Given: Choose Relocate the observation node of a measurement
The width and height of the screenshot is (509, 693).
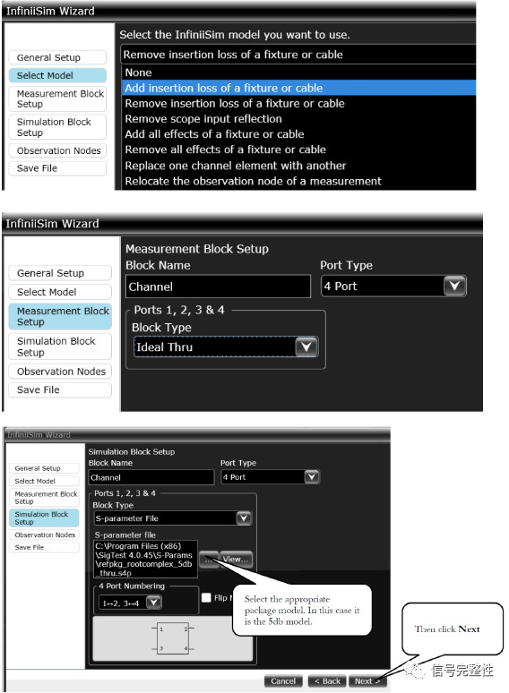Looking at the screenshot, I should click(x=299, y=181).
